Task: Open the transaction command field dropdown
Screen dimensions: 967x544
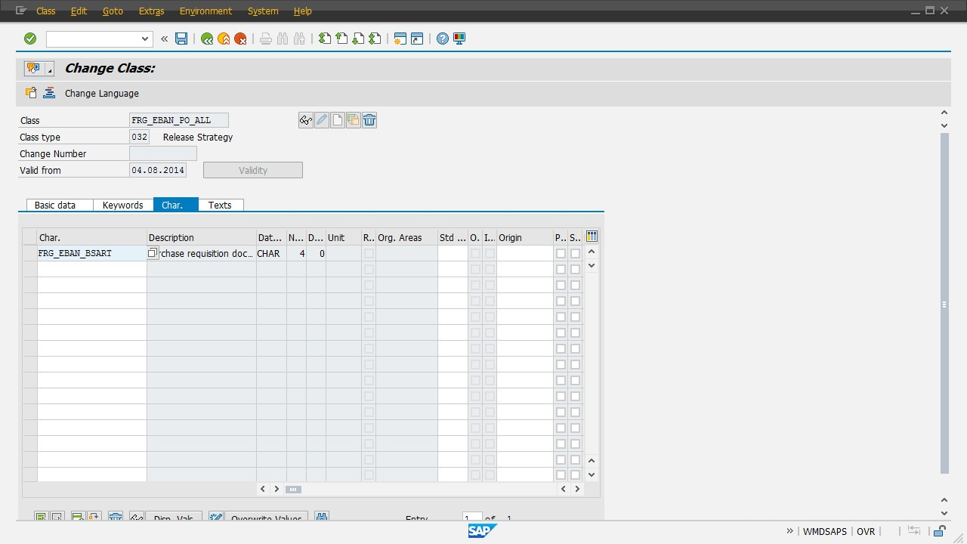Action: coord(145,39)
